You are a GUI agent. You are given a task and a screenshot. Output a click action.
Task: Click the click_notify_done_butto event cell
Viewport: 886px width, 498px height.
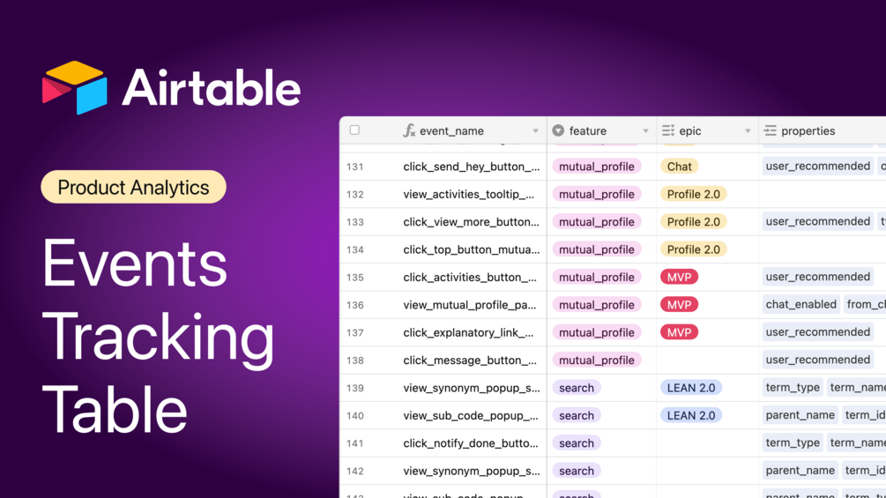coord(472,443)
